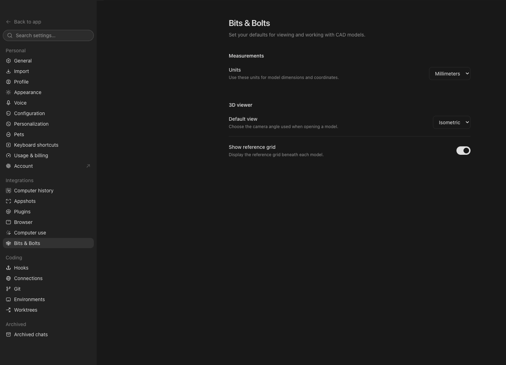Screen dimensions: 506x365
Task: Click the Appearance sun icon
Action: [8, 92]
